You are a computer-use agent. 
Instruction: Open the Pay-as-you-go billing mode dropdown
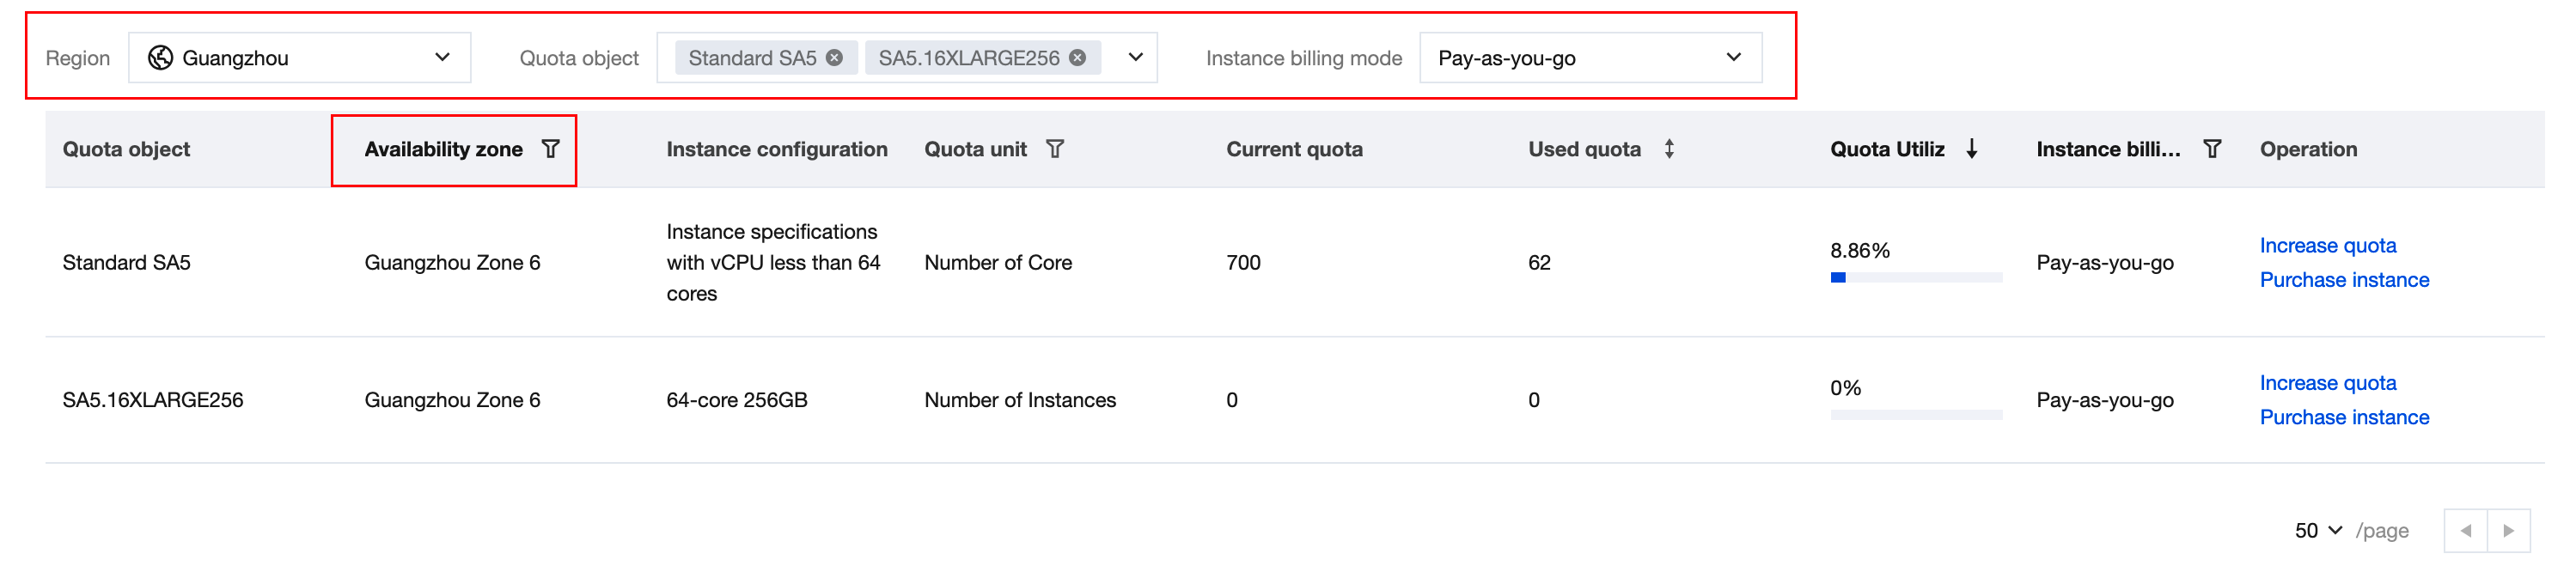pos(1589,58)
